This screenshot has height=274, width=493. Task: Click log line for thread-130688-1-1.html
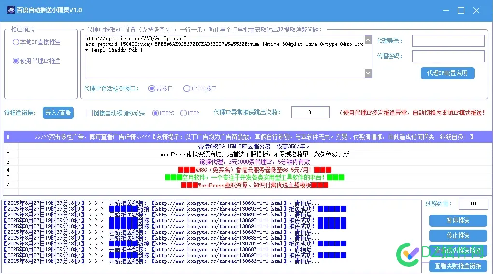(162, 238)
